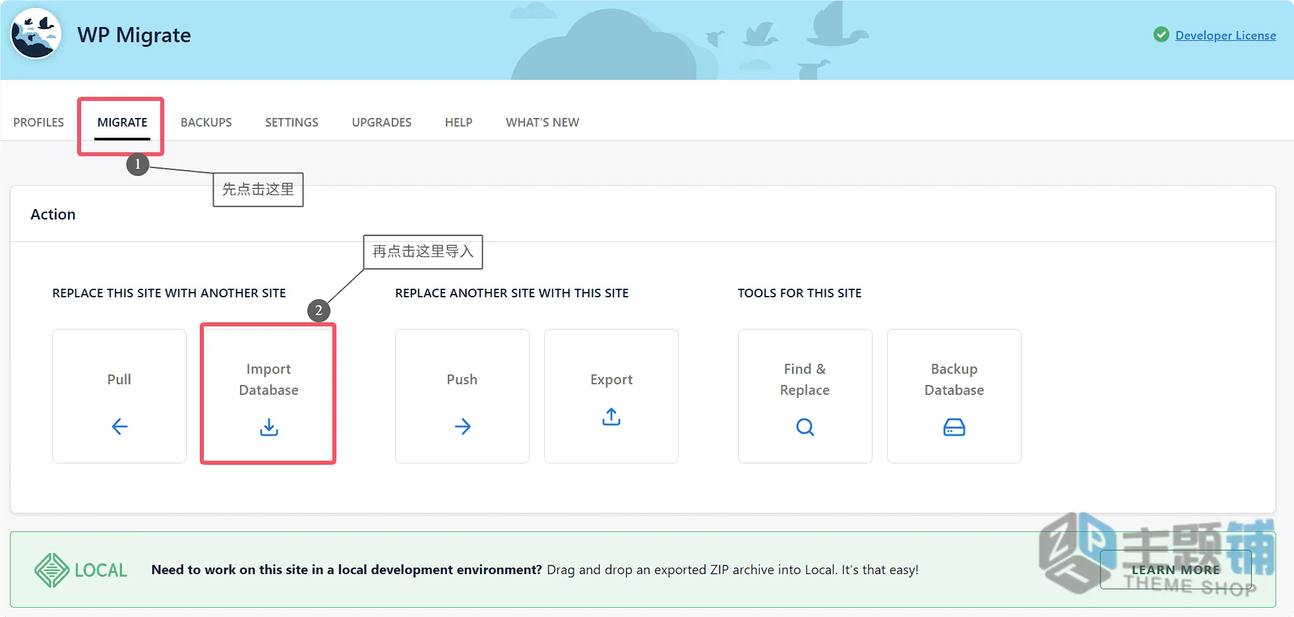Choose the Import Database action card
This screenshot has width=1294, height=617.
point(268,396)
